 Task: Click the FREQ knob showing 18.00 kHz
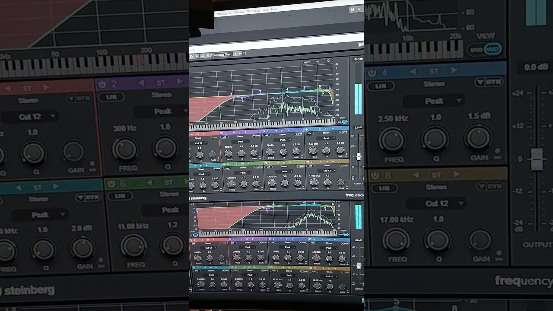pos(317,286)
